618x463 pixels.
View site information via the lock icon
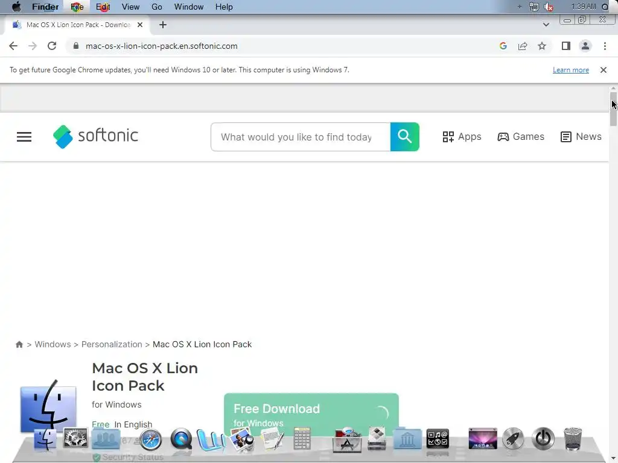coord(76,46)
